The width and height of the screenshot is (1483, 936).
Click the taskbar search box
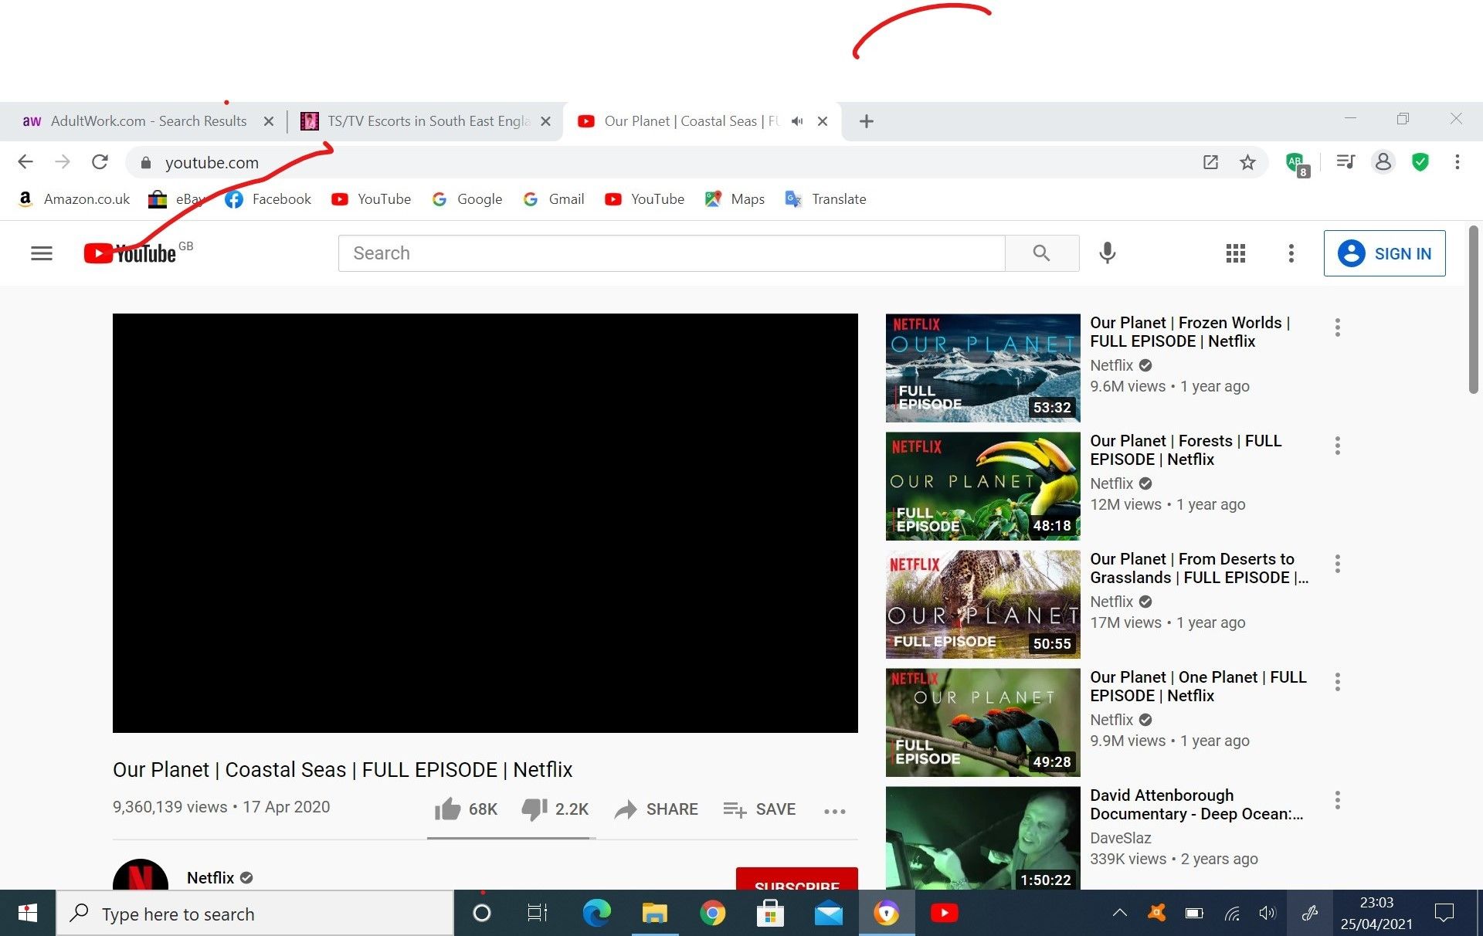click(255, 914)
